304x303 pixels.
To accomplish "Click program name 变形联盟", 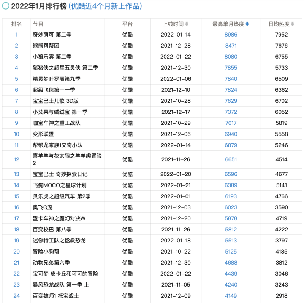I will 43,134.
